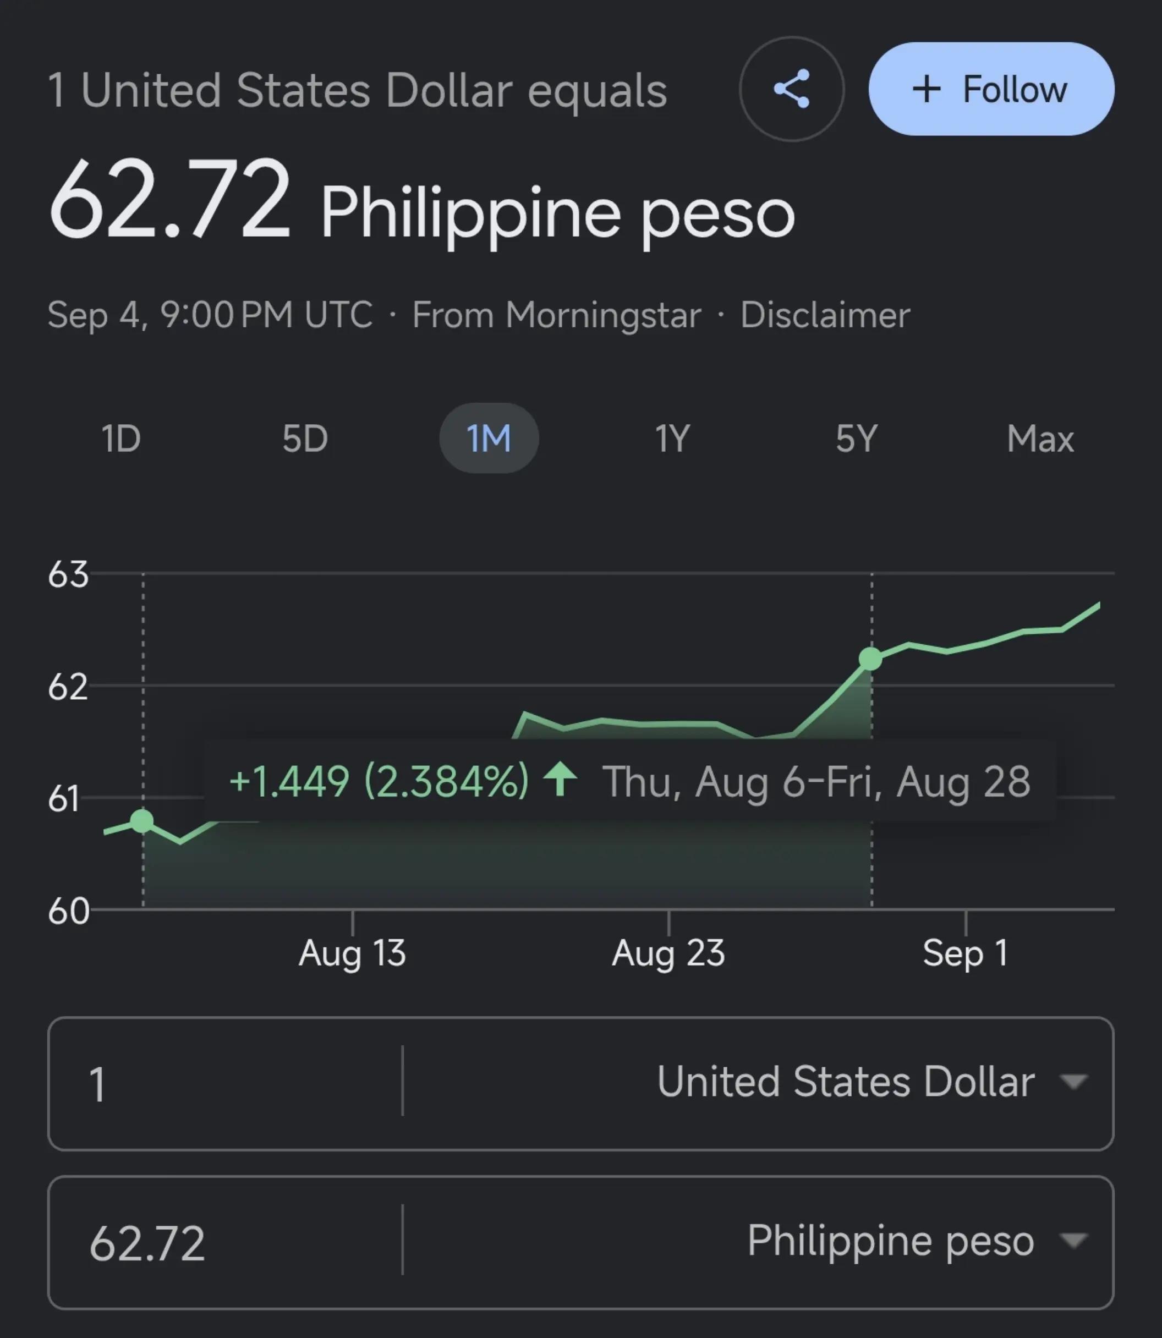The height and width of the screenshot is (1338, 1162).
Task: Click the plus icon in Follow
Action: tap(926, 90)
